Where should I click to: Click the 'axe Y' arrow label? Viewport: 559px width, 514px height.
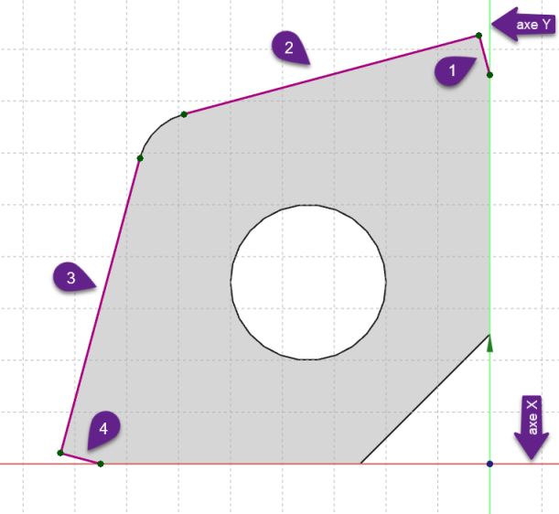click(x=523, y=25)
